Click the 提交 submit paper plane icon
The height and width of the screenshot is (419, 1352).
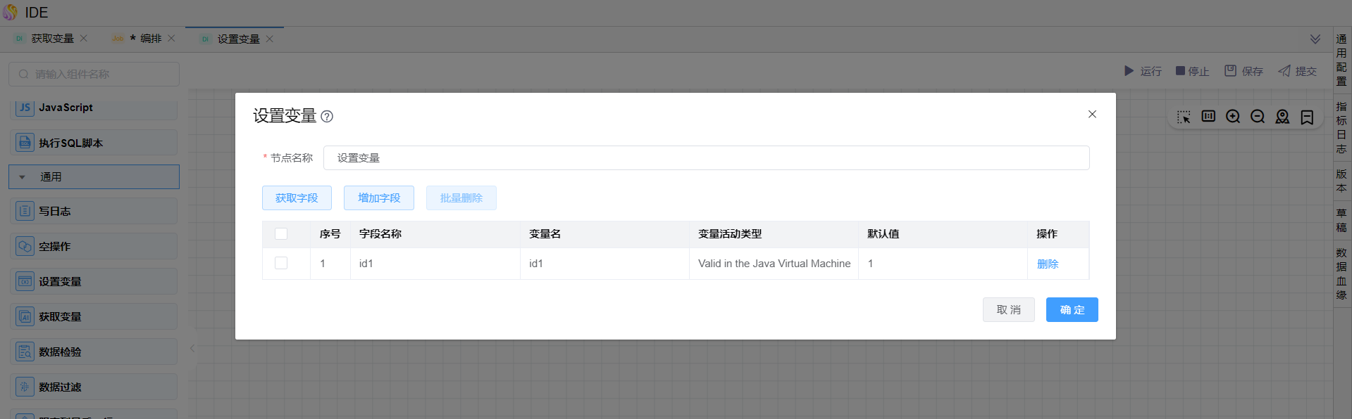click(1284, 71)
